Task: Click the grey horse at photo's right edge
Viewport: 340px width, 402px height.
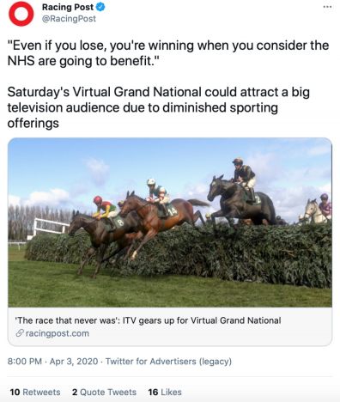Action: [314, 211]
